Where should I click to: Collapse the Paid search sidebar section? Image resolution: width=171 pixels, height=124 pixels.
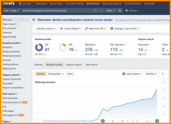tap(10, 94)
